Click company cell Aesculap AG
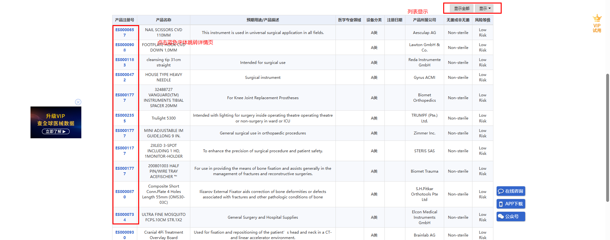 point(424,32)
